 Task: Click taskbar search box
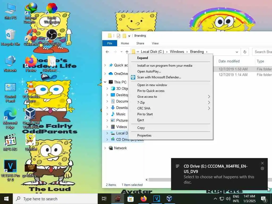pyautogui.click(x=55, y=199)
